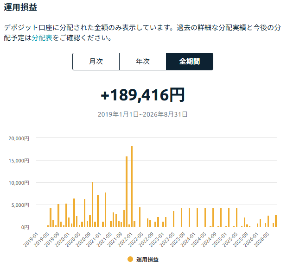Click the +189,416円 total amount
This screenshot has width=287, height=267.
click(x=143, y=95)
